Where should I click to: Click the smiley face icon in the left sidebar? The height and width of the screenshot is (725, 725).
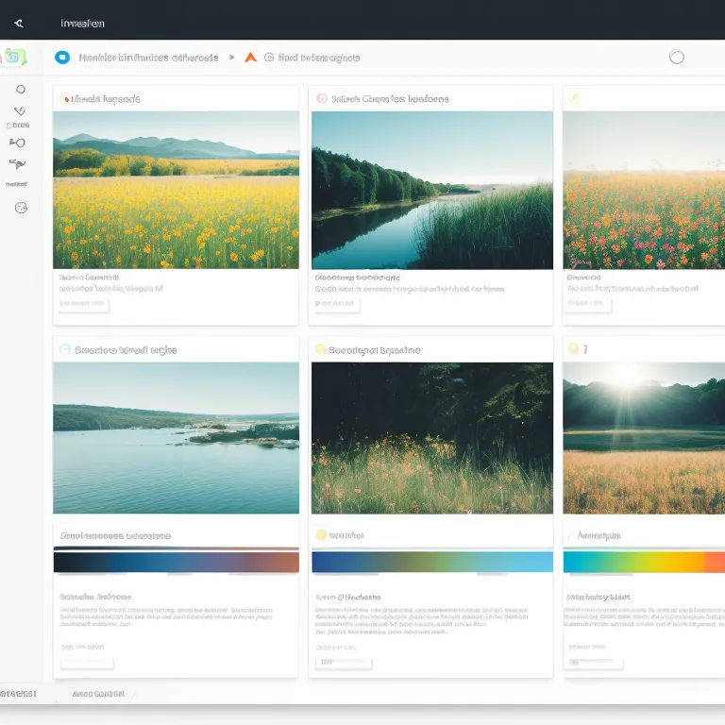point(21,208)
